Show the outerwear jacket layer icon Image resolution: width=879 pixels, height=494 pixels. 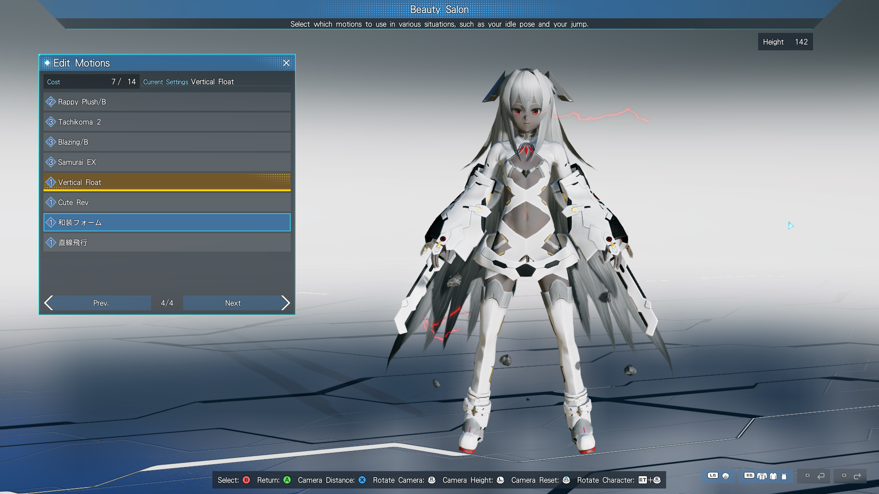(762, 476)
